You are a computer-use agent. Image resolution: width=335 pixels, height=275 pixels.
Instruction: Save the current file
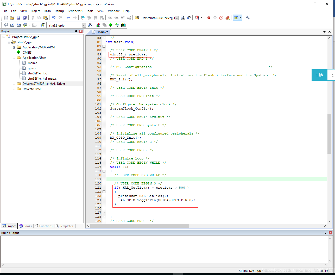pyautogui.click(x=18, y=18)
